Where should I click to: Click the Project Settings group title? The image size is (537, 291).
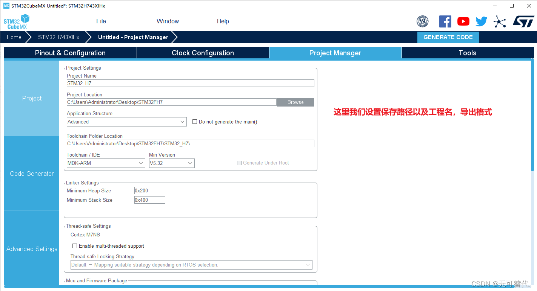tap(83, 68)
